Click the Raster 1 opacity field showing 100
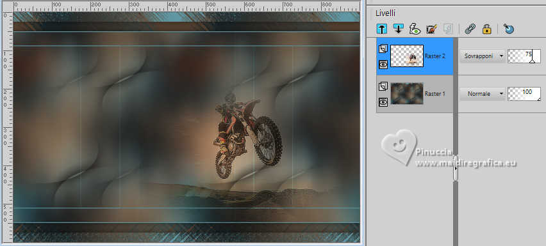The image size is (546, 246). click(x=524, y=94)
